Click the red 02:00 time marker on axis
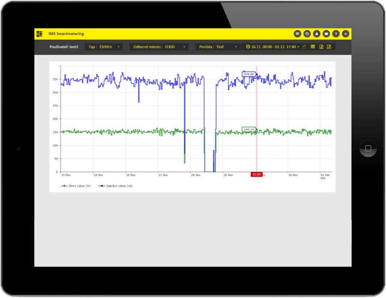Viewport: 386px width, 298px height. pyautogui.click(x=256, y=174)
